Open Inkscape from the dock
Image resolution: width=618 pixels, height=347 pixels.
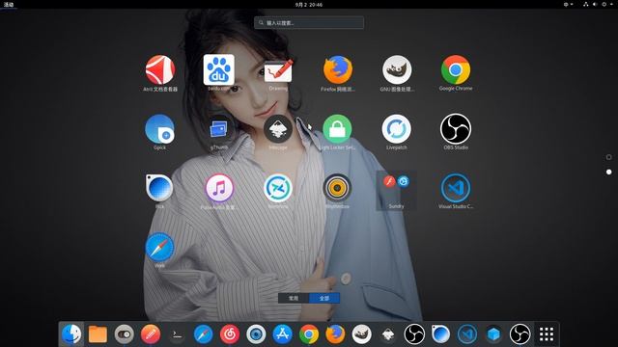coord(388,334)
